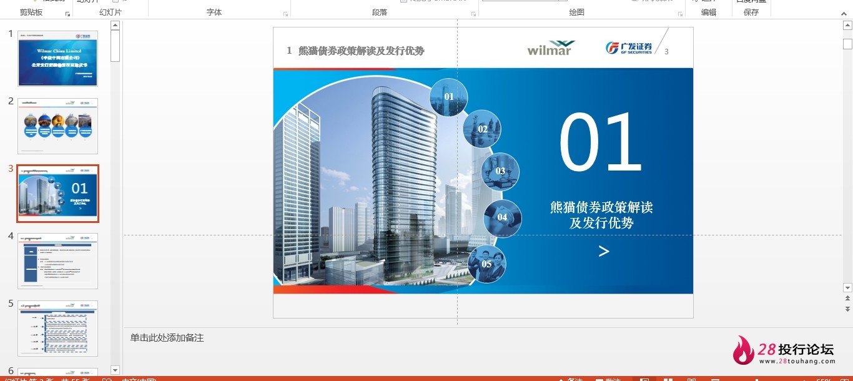The image size is (853, 381).
Task: Click the white > arrow on the slide
Action: coord(604,251)
